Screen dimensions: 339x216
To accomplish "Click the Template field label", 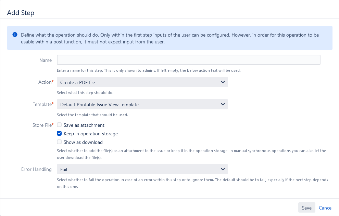I will coord(42,104).
